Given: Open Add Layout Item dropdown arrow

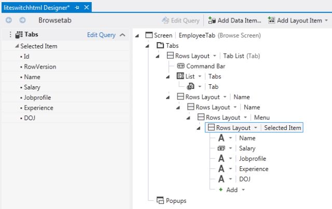Looking at the screenshot, I should coord(326,21).
